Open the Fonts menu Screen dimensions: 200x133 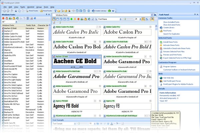tap(23, 7)
